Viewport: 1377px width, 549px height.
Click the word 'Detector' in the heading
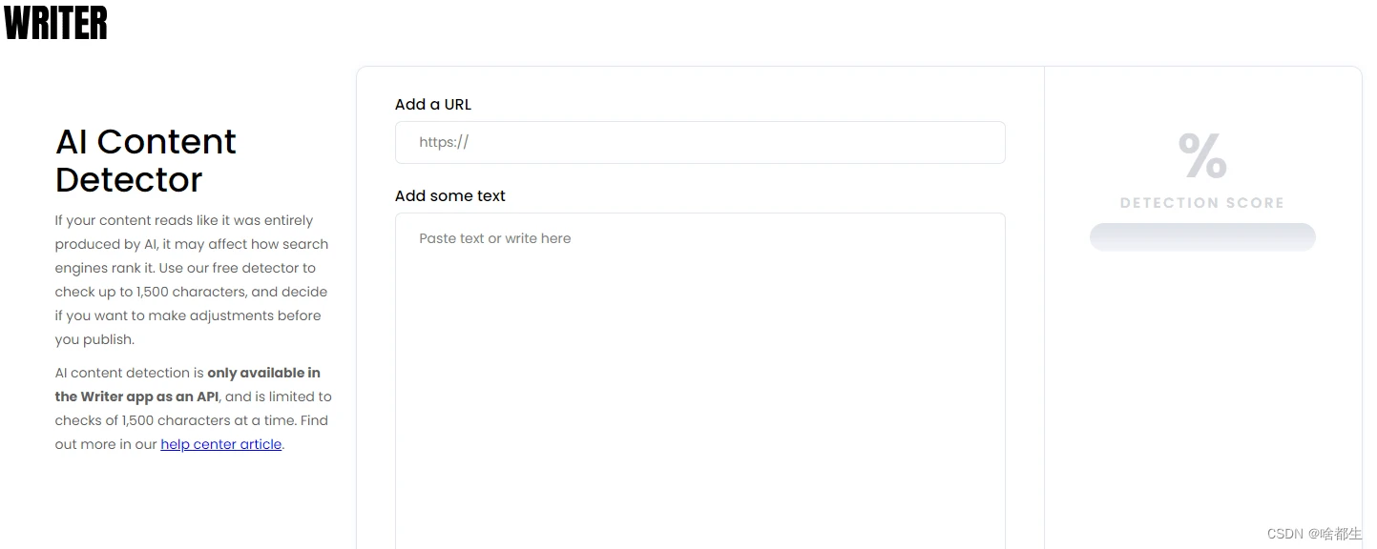point(129,179)
